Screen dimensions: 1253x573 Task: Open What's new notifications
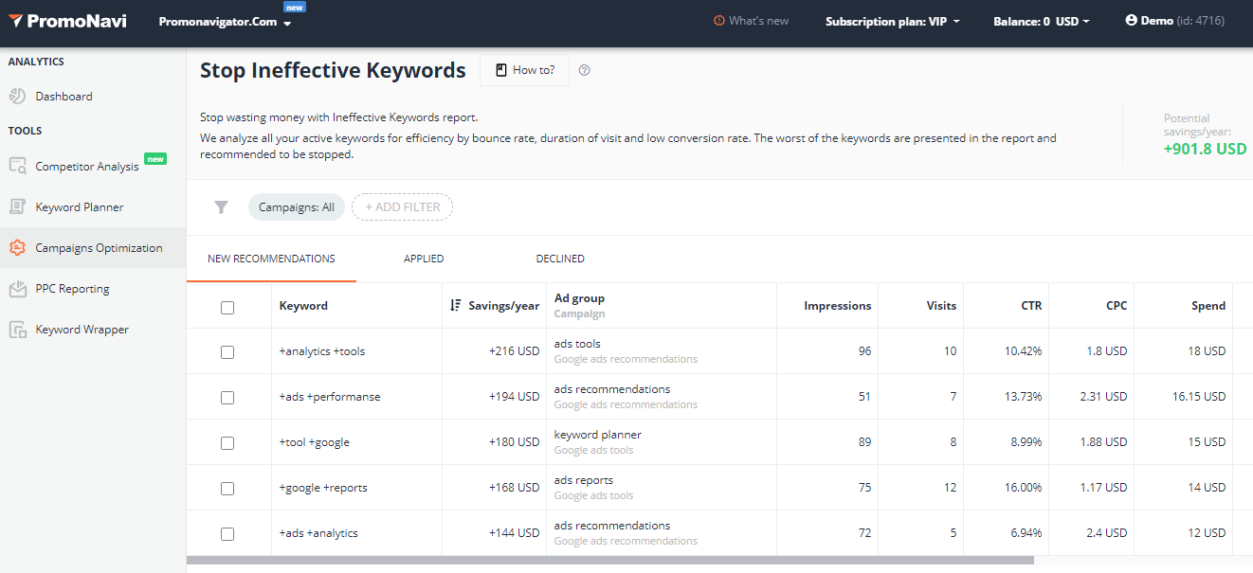pos(751,21)
